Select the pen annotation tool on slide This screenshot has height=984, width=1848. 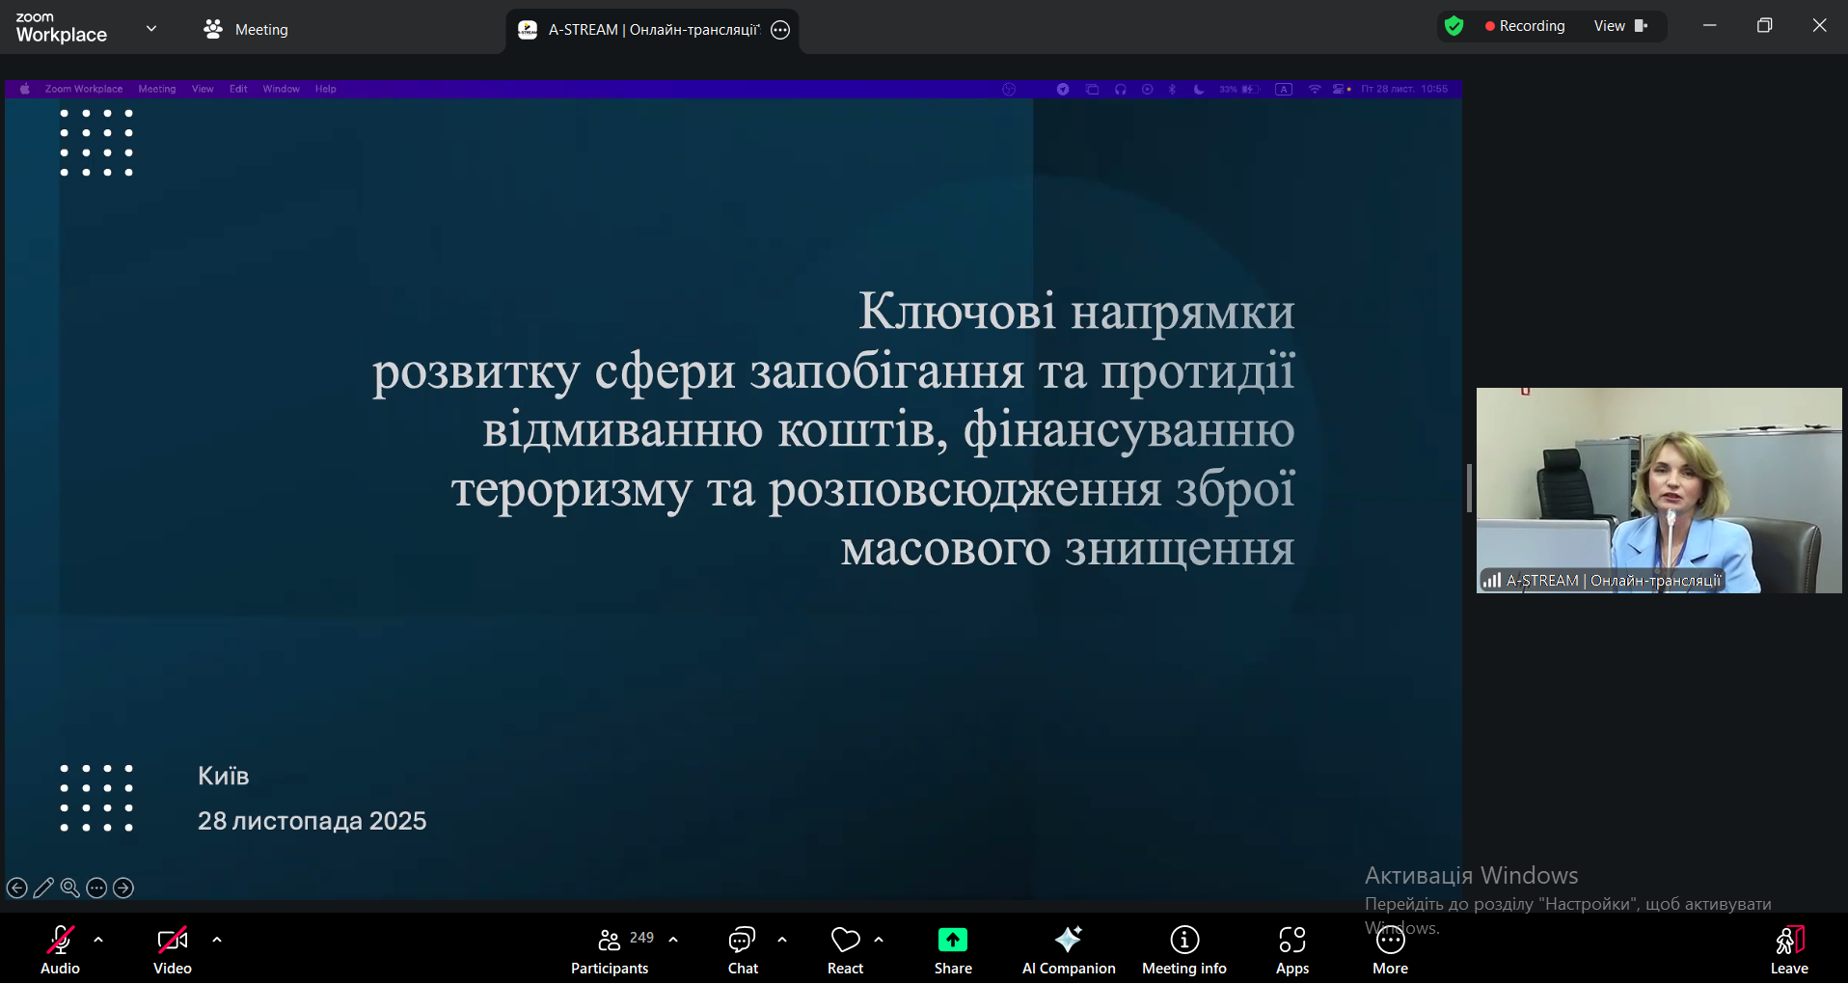[x=43, y=888]
